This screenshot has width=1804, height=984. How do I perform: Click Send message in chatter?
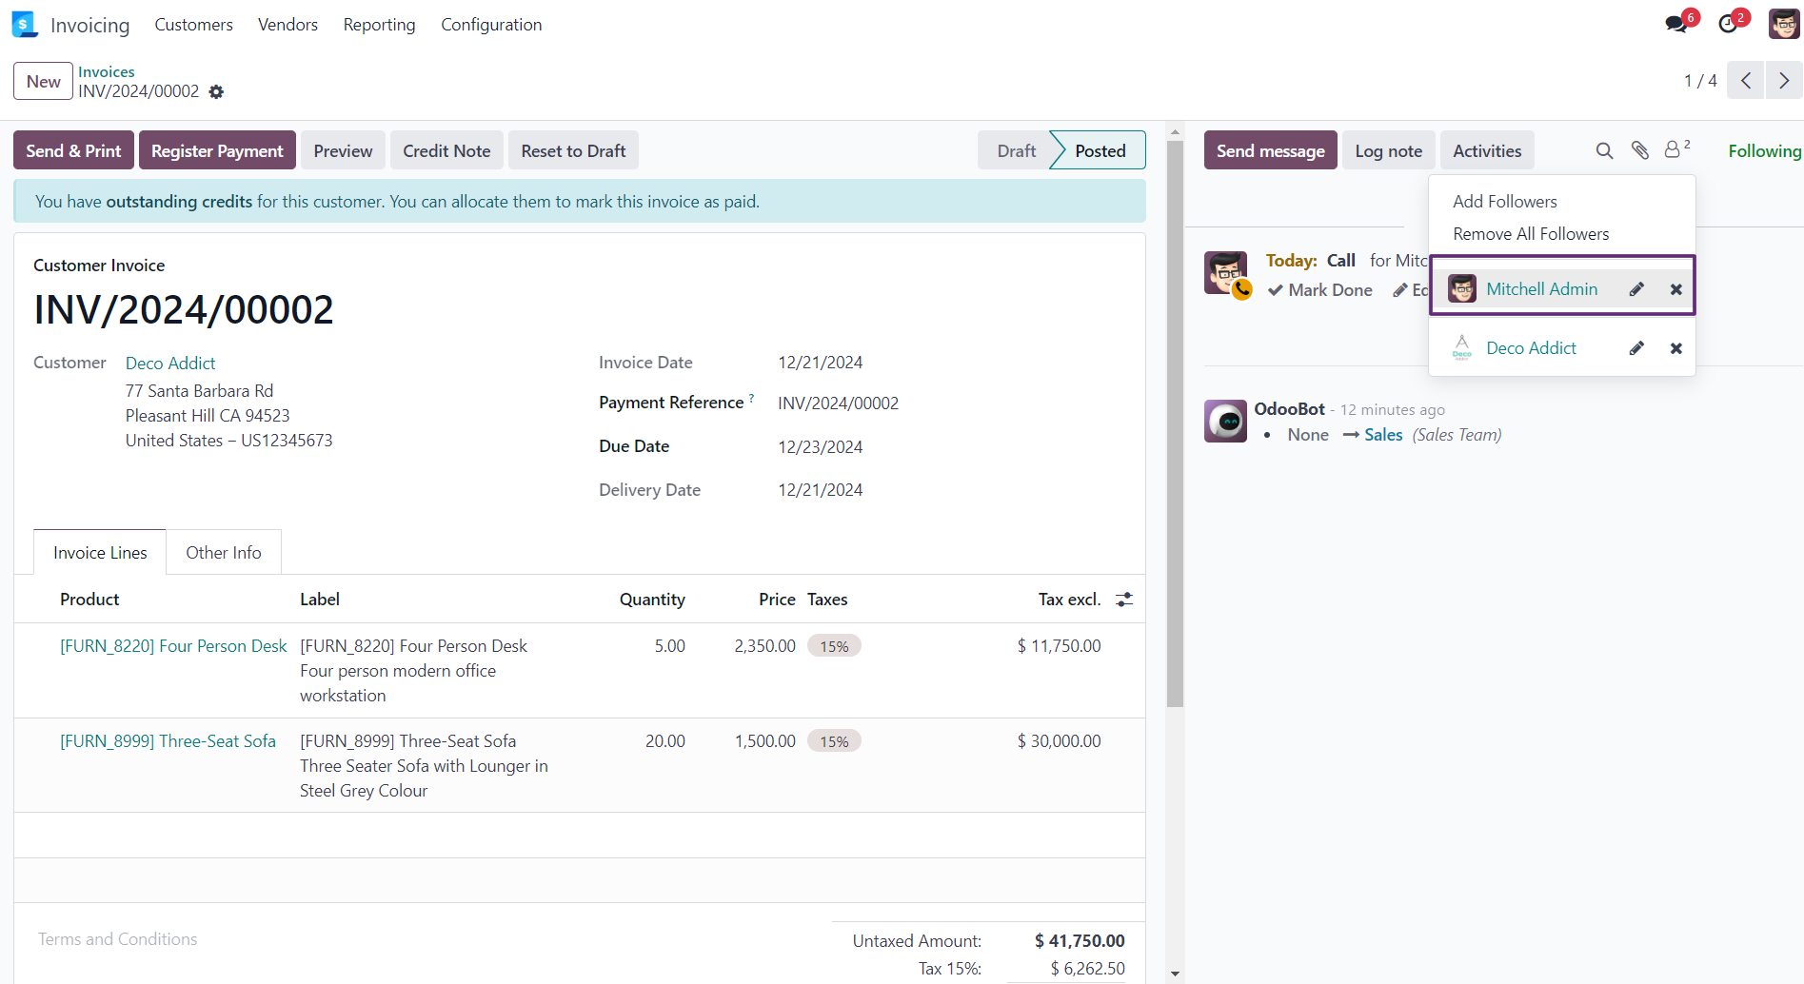point(1270,150)
